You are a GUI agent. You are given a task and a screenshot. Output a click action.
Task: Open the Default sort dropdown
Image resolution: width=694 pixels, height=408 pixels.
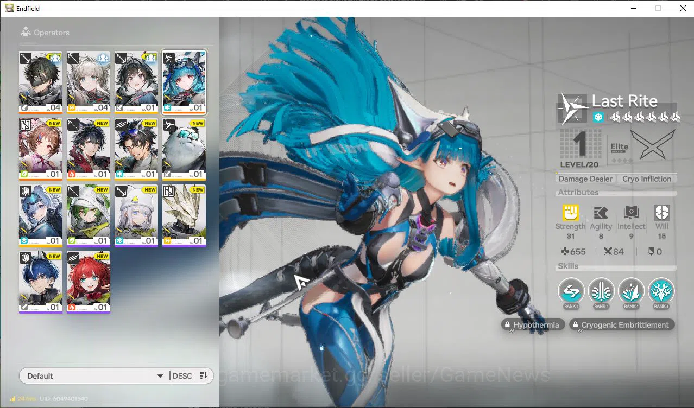94,376
